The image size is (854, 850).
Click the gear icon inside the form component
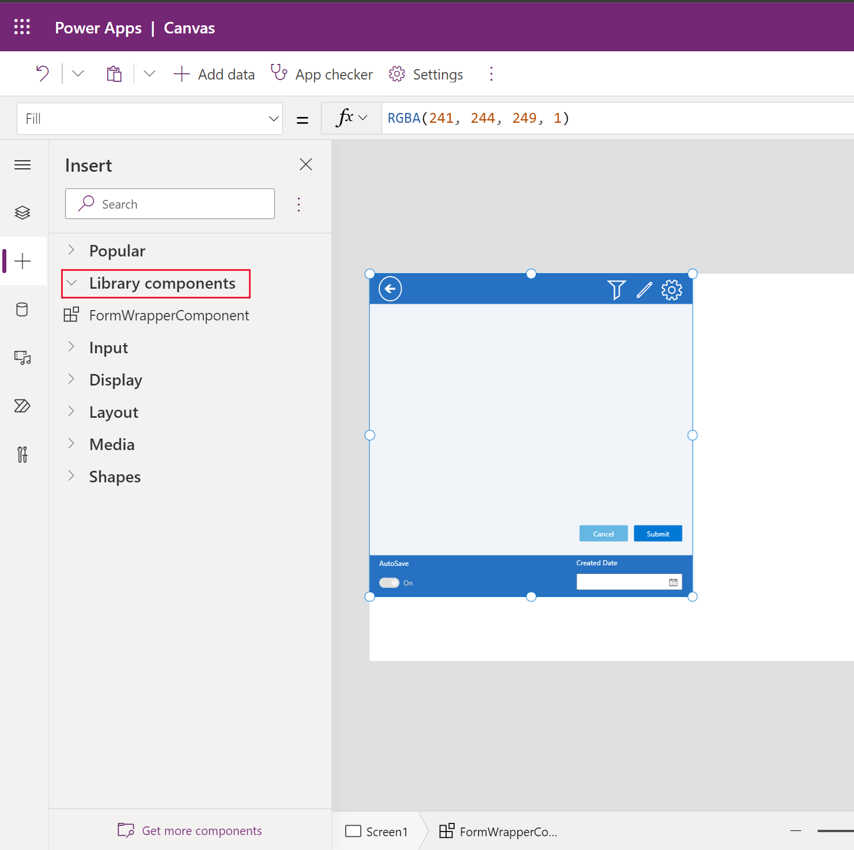pos(672,290)
